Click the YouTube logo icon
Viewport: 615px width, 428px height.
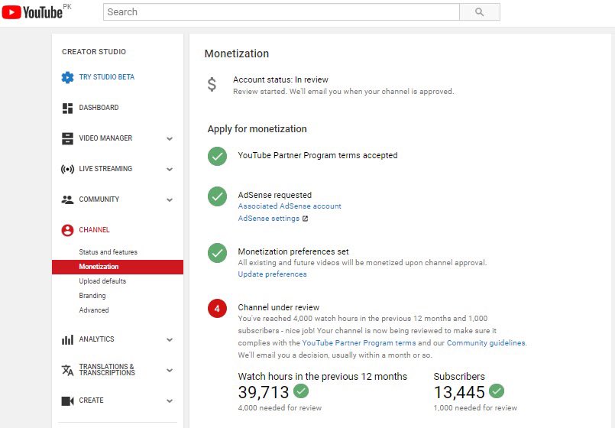pyautogui.click(x=11, y=12)
